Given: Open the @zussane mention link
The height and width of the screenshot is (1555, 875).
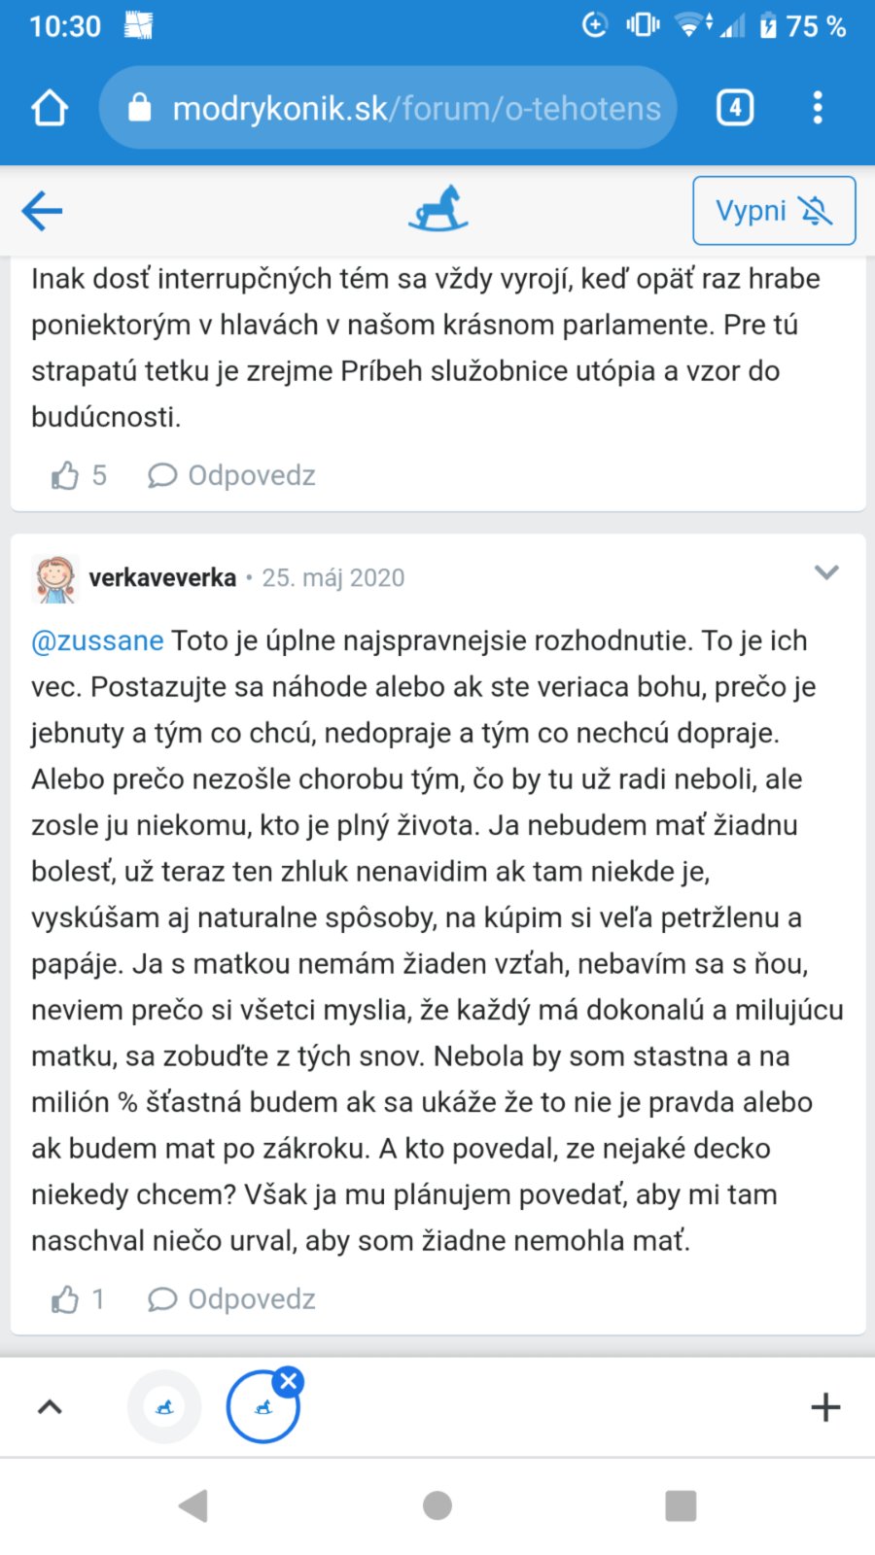Looking at the screenshot, I should [x=97, y=640].
